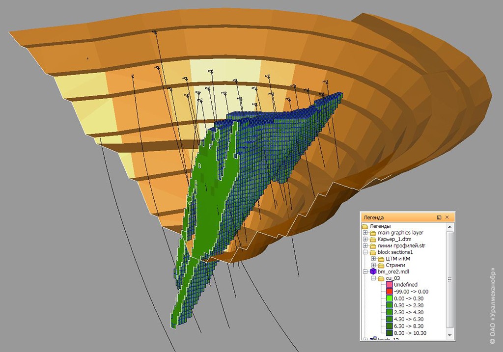Viewport: 503px width, 352px height.
Task: Close the Легенда panel
Action: pyautogui.click(x=447, y=217)
